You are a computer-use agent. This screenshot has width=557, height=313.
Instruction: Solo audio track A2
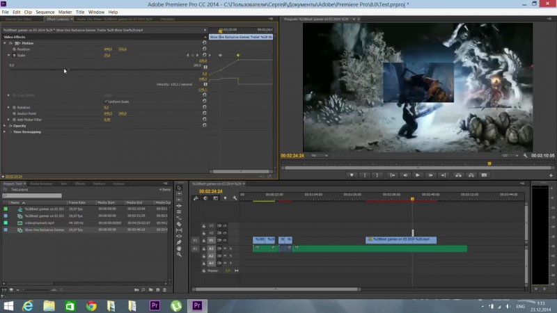(x=230, y=256)
